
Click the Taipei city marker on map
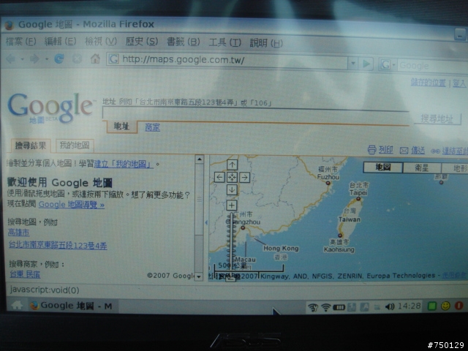coord(358,198)
